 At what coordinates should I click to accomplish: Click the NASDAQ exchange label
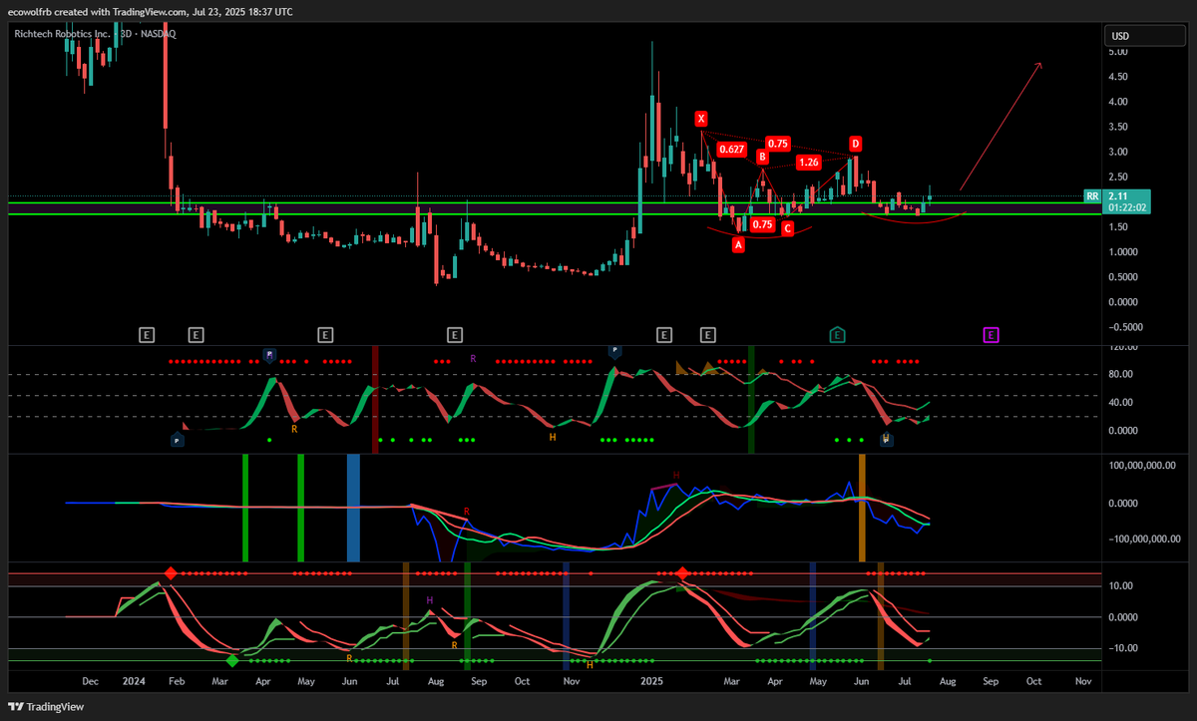tap(157, 33)
